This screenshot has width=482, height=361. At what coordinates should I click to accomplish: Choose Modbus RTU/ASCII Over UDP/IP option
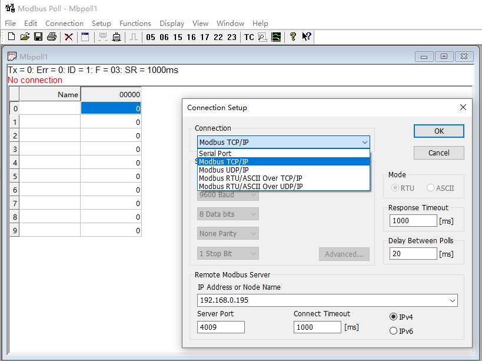pos(284,186)
